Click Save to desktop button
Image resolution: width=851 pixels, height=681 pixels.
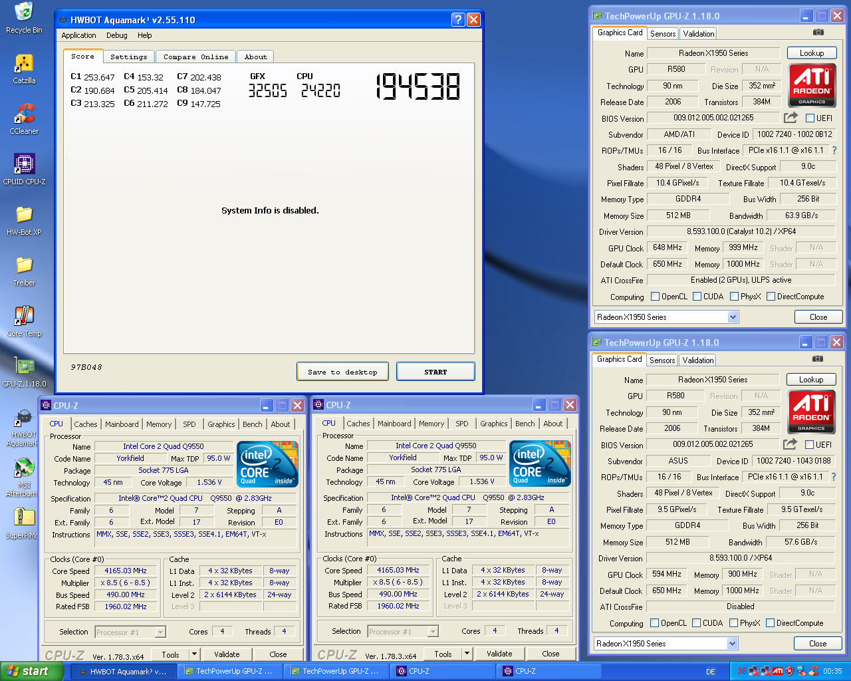342,372
